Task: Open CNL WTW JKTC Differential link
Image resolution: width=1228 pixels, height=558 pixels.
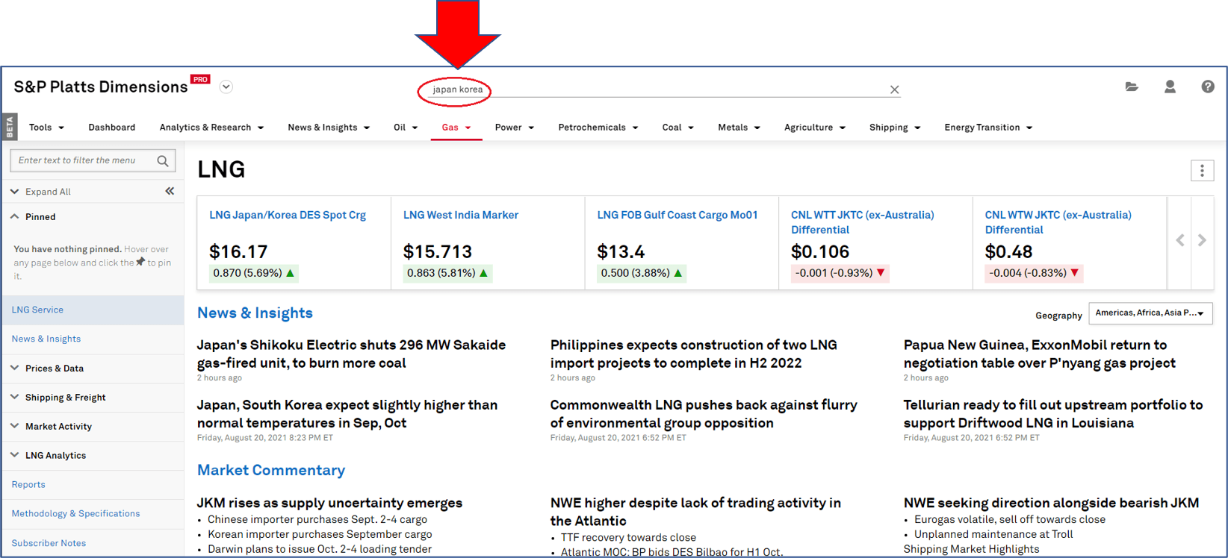Action: click(x=1058, y=222)
